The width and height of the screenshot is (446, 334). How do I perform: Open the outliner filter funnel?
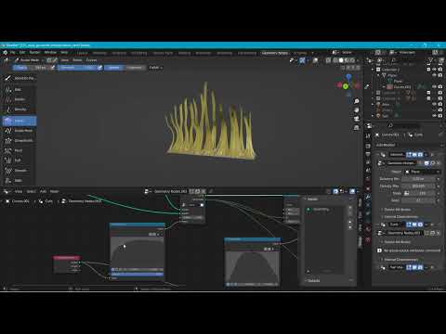tap(430, 60)
